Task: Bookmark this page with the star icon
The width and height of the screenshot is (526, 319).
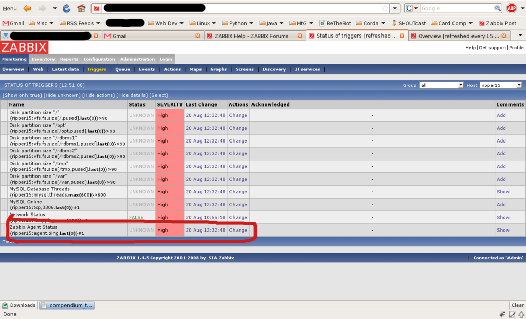Action: [385, 8]
